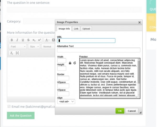Click the underline toolbar icon

pos(23,40)
